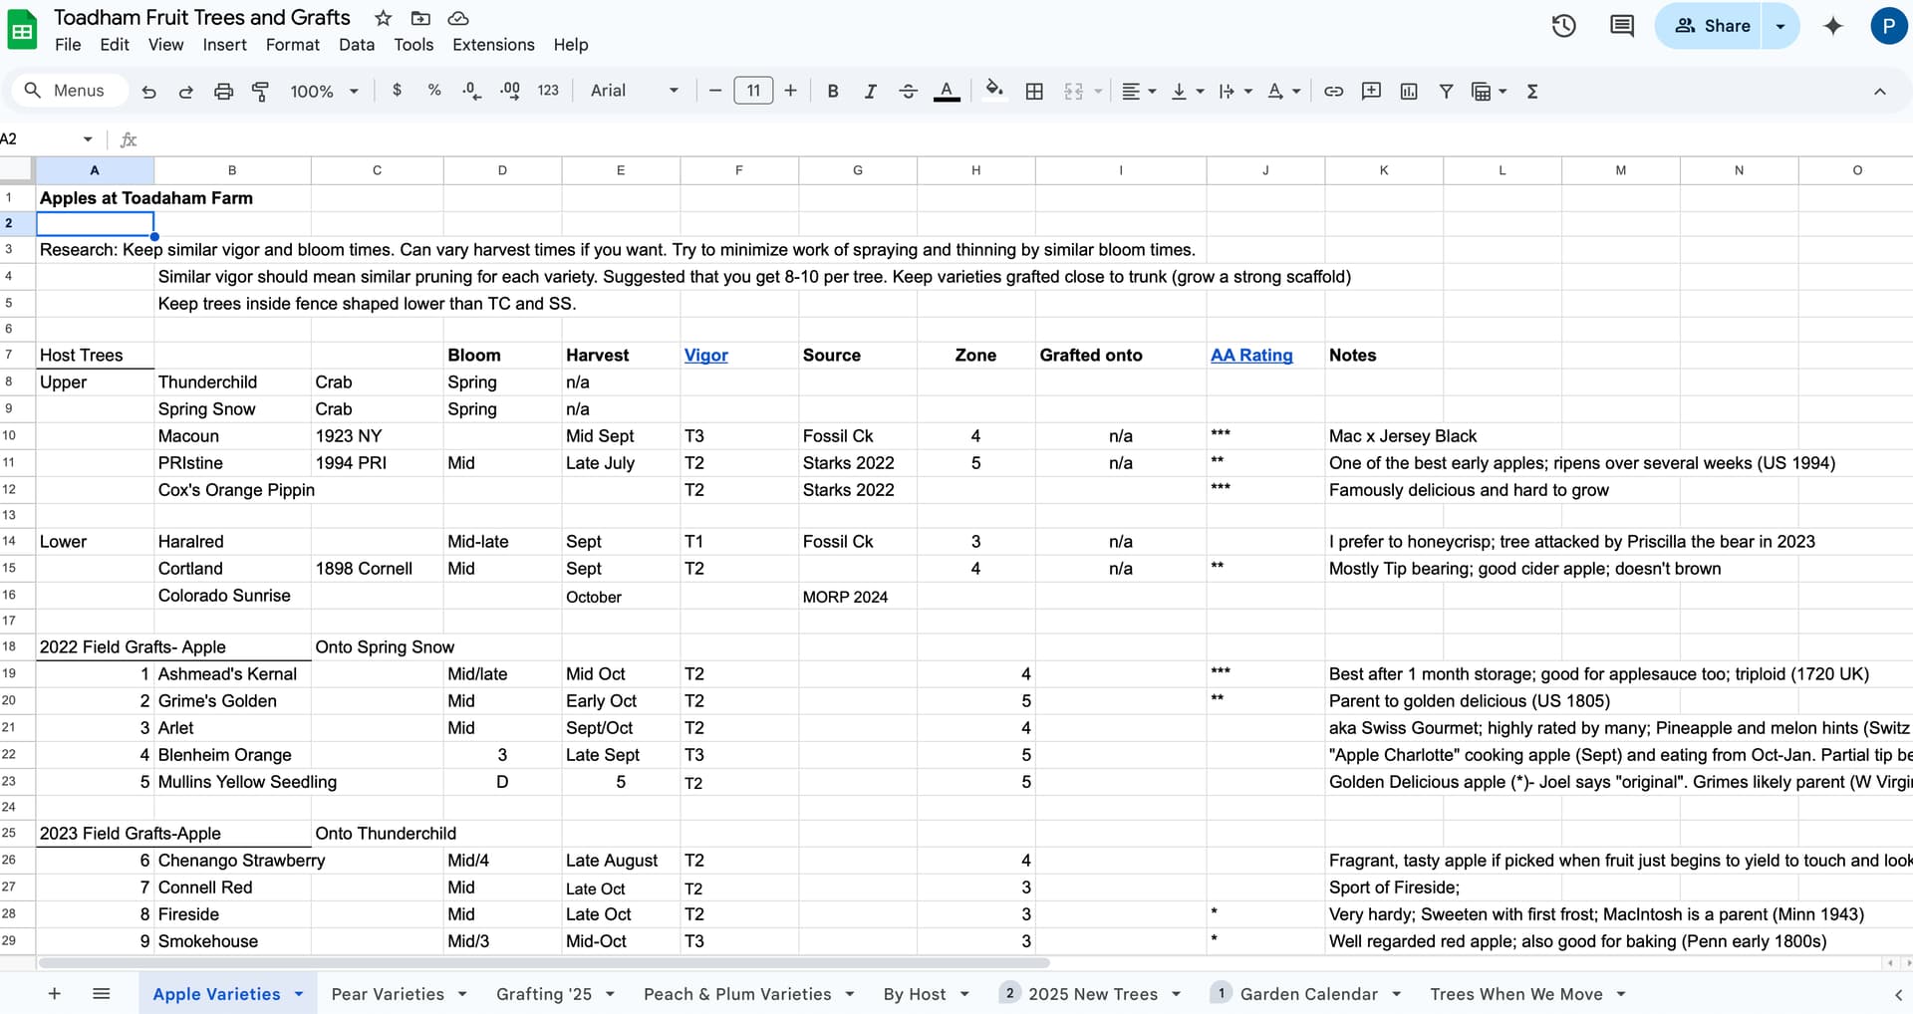Open the Extensions menu
The height and width of the screenshot is (1014, 1913).
[493, 45]
